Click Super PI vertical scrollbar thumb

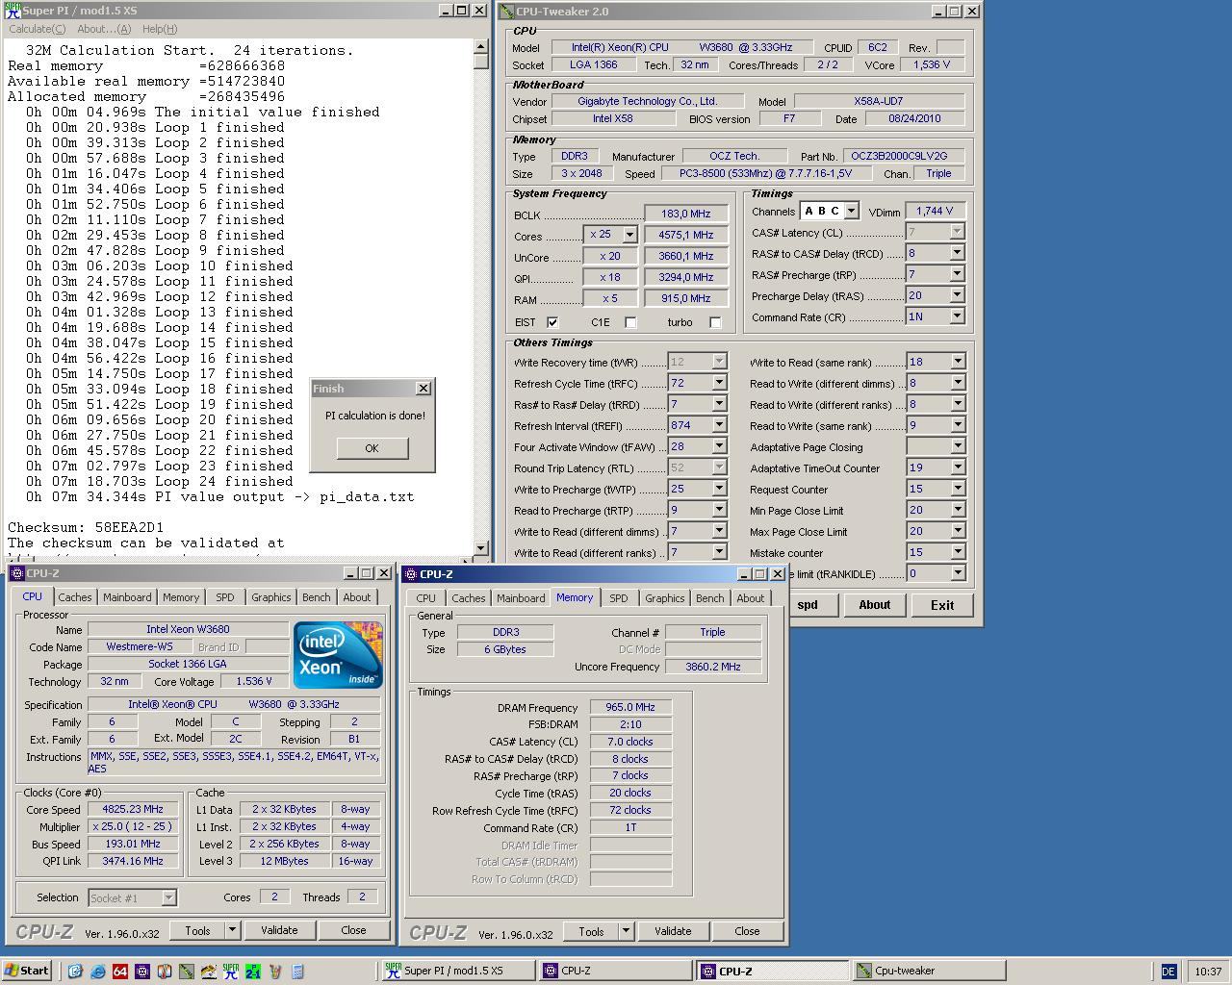(x=481, y=61)
